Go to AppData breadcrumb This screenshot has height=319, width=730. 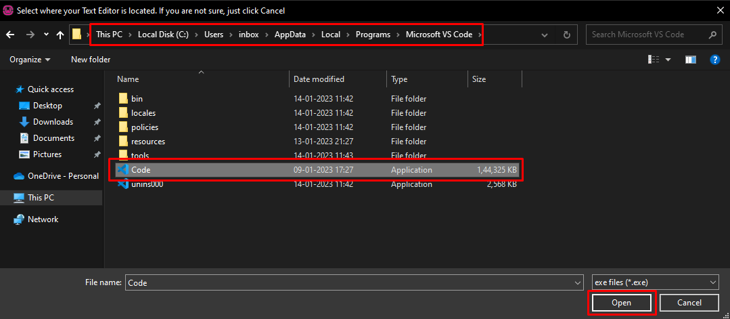[x=290, y=35]
